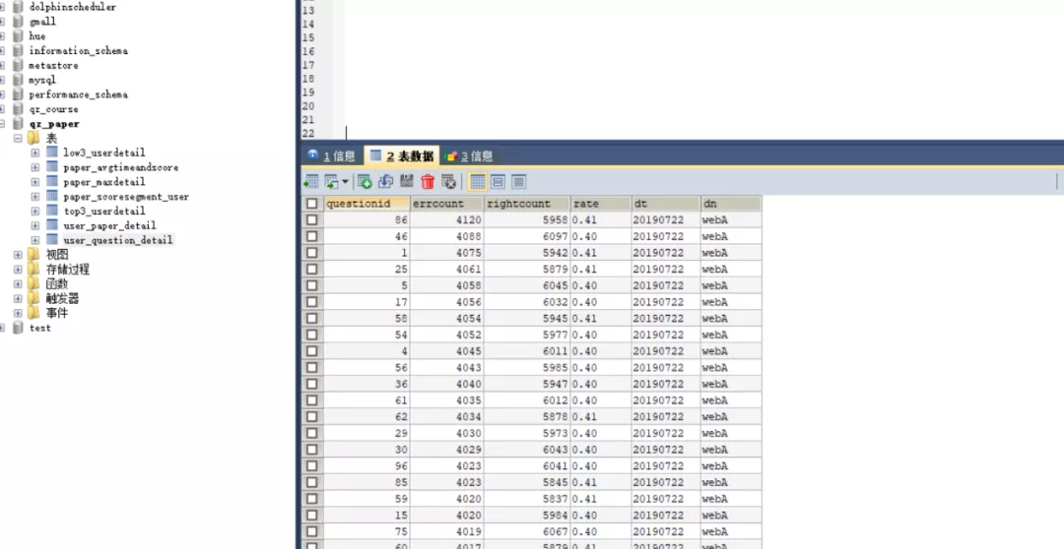Switch to the 1 信息 tab
This screenshot has width=1064, height=549.
331,155
